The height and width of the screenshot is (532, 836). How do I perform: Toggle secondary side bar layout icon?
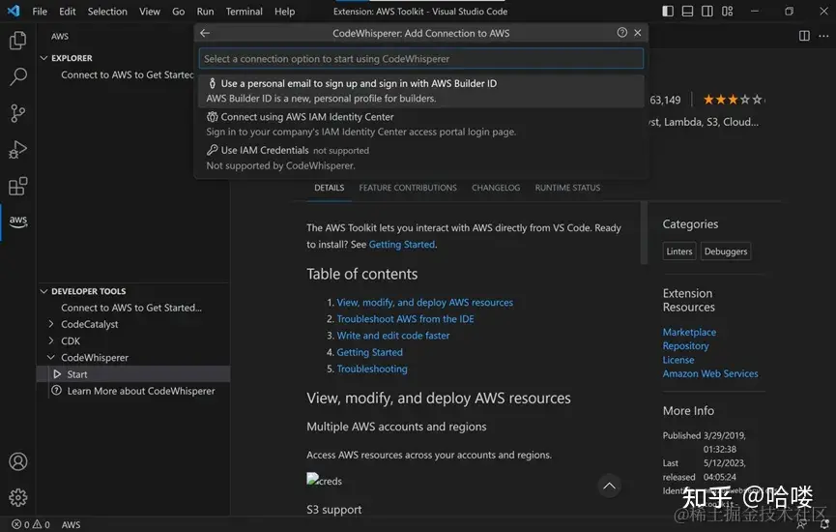point(706,12)
